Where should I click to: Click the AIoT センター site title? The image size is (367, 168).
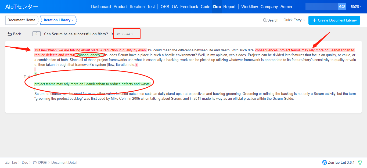click(x=22, y=7)
